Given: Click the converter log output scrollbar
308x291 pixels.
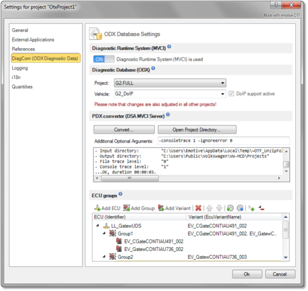Looking at the screenshot, I should point(286,164).
